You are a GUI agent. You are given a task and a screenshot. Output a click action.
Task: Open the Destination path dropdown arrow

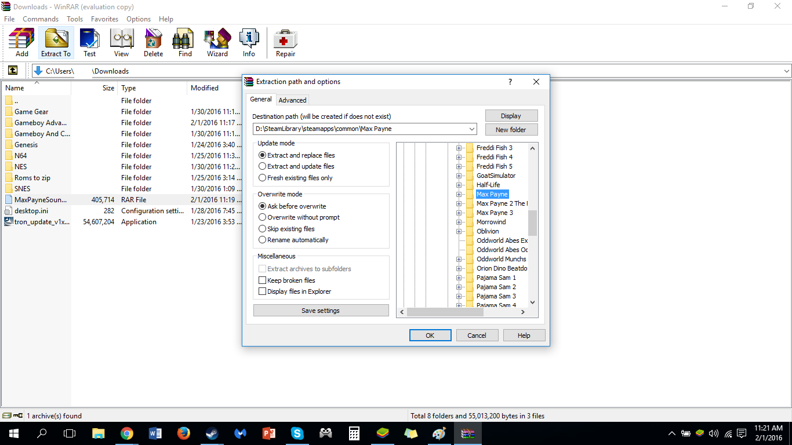click(x=471, y=129)
